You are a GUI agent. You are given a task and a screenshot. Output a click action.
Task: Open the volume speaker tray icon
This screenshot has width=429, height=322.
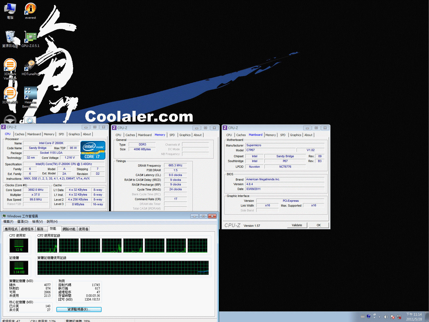pyautogui.click(x=386, y=317)
